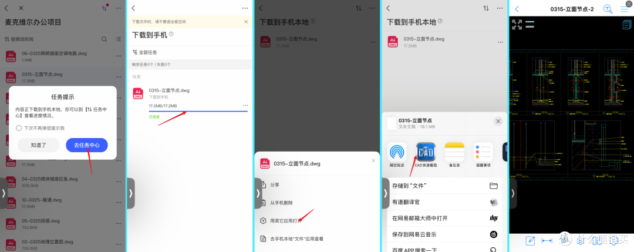The image size is (634, 252).
Task: Choose 用其它应用打开 in the action sheet
Action: tap(318, 221)
